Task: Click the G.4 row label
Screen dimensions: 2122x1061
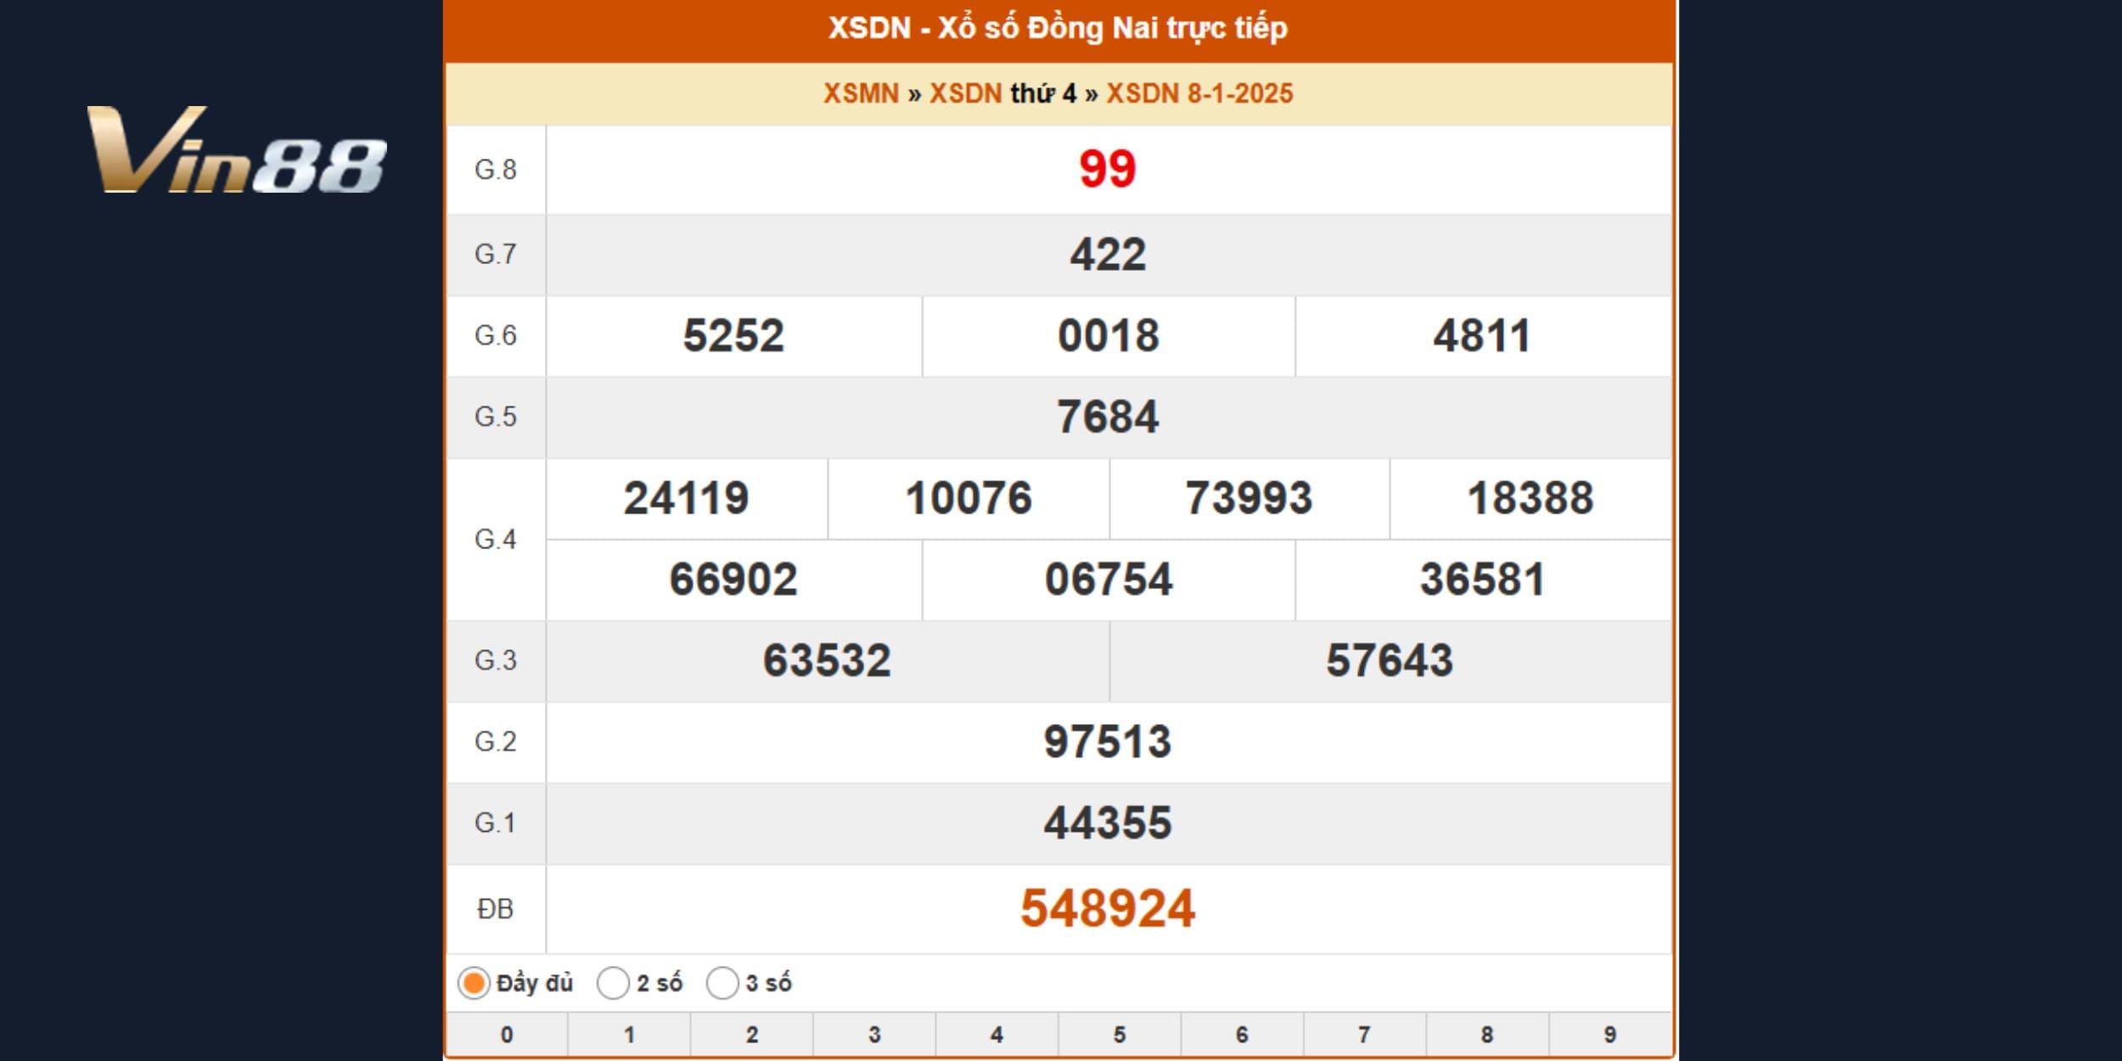Action: pos(496,539)
